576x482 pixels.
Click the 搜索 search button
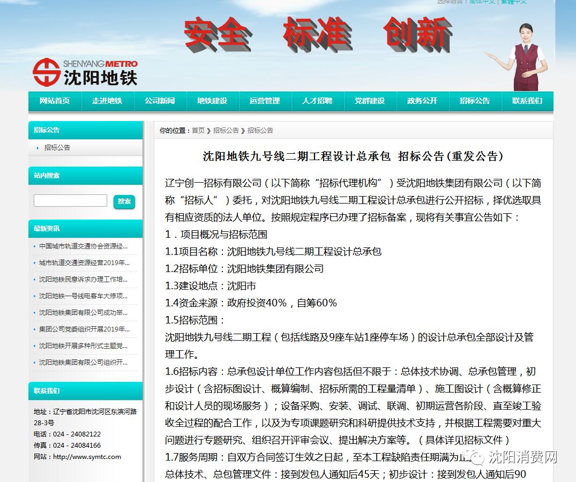pyautogui.click(x=124, y=201)
